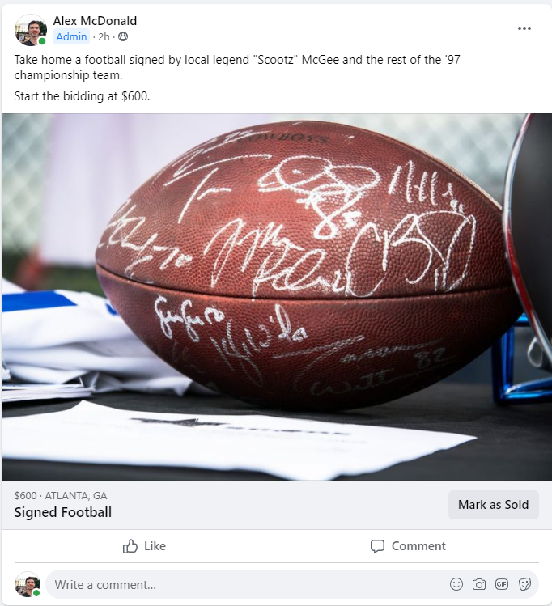Click the Admin badge

71,36
